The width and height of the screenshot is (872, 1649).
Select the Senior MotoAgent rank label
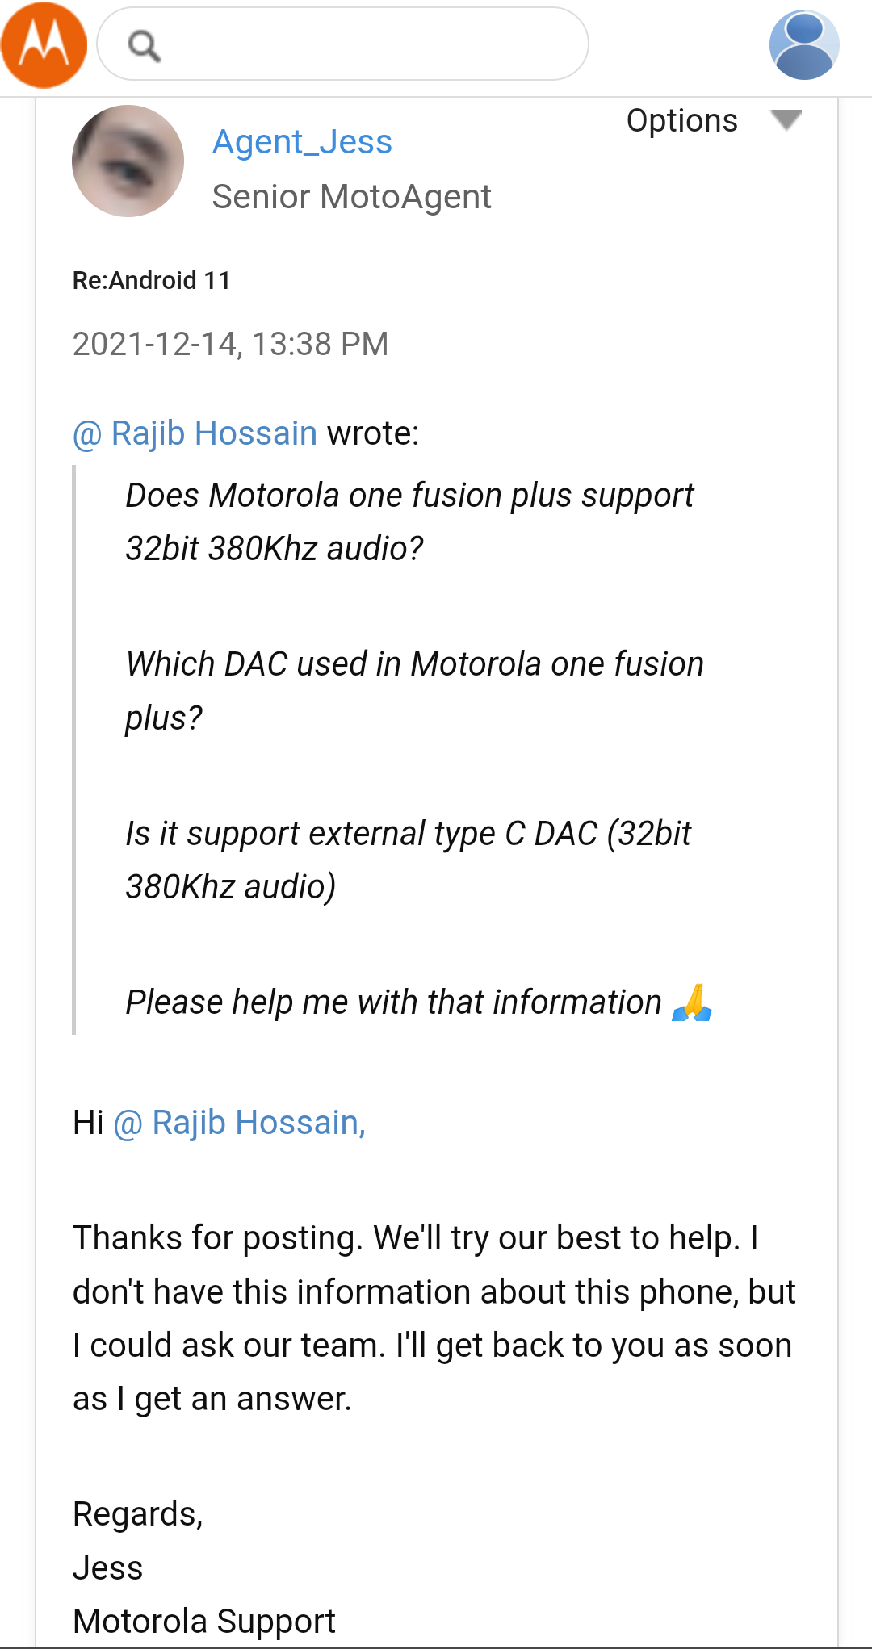click(x=351, y=197)
